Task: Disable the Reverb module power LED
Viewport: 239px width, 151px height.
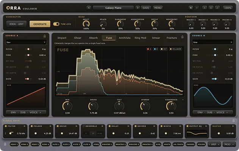Action: 135,126
